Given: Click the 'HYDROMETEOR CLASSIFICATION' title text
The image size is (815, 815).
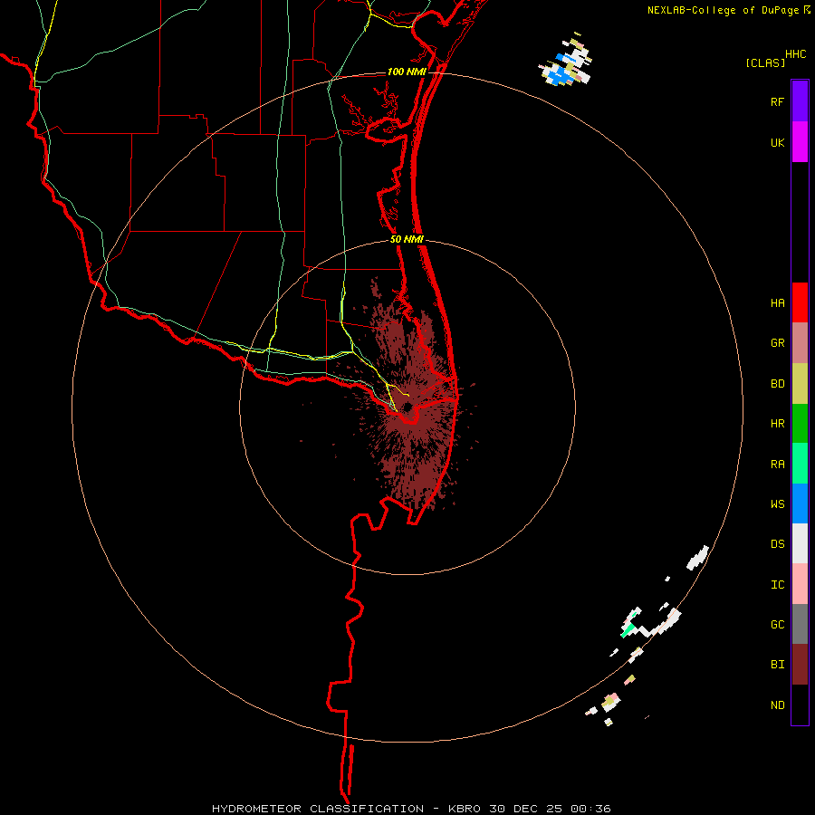Looking at the screenshot, I should tap(318, 809).
